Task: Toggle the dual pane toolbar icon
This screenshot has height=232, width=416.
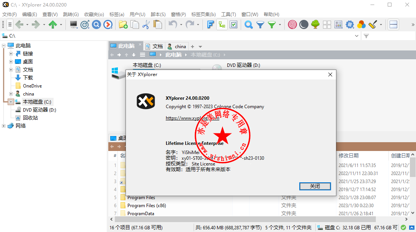Action: pyautogui.click(x=393, y=24)
